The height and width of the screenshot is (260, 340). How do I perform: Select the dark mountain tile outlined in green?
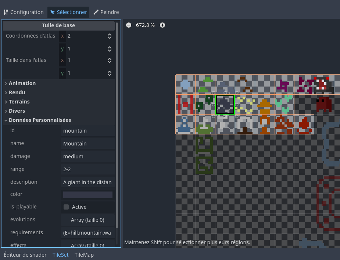pyautogui.click(x=225, y=105)
